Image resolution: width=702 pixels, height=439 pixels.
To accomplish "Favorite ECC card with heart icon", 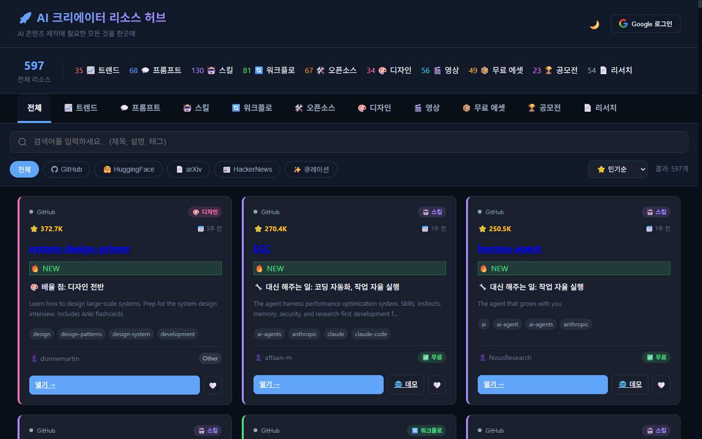I will click(x=437, y=385).
